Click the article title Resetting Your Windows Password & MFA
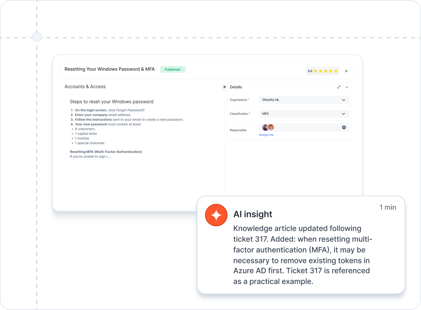Image resolution: width=421 pixels, height=310 pixels. tap(110, 69)
